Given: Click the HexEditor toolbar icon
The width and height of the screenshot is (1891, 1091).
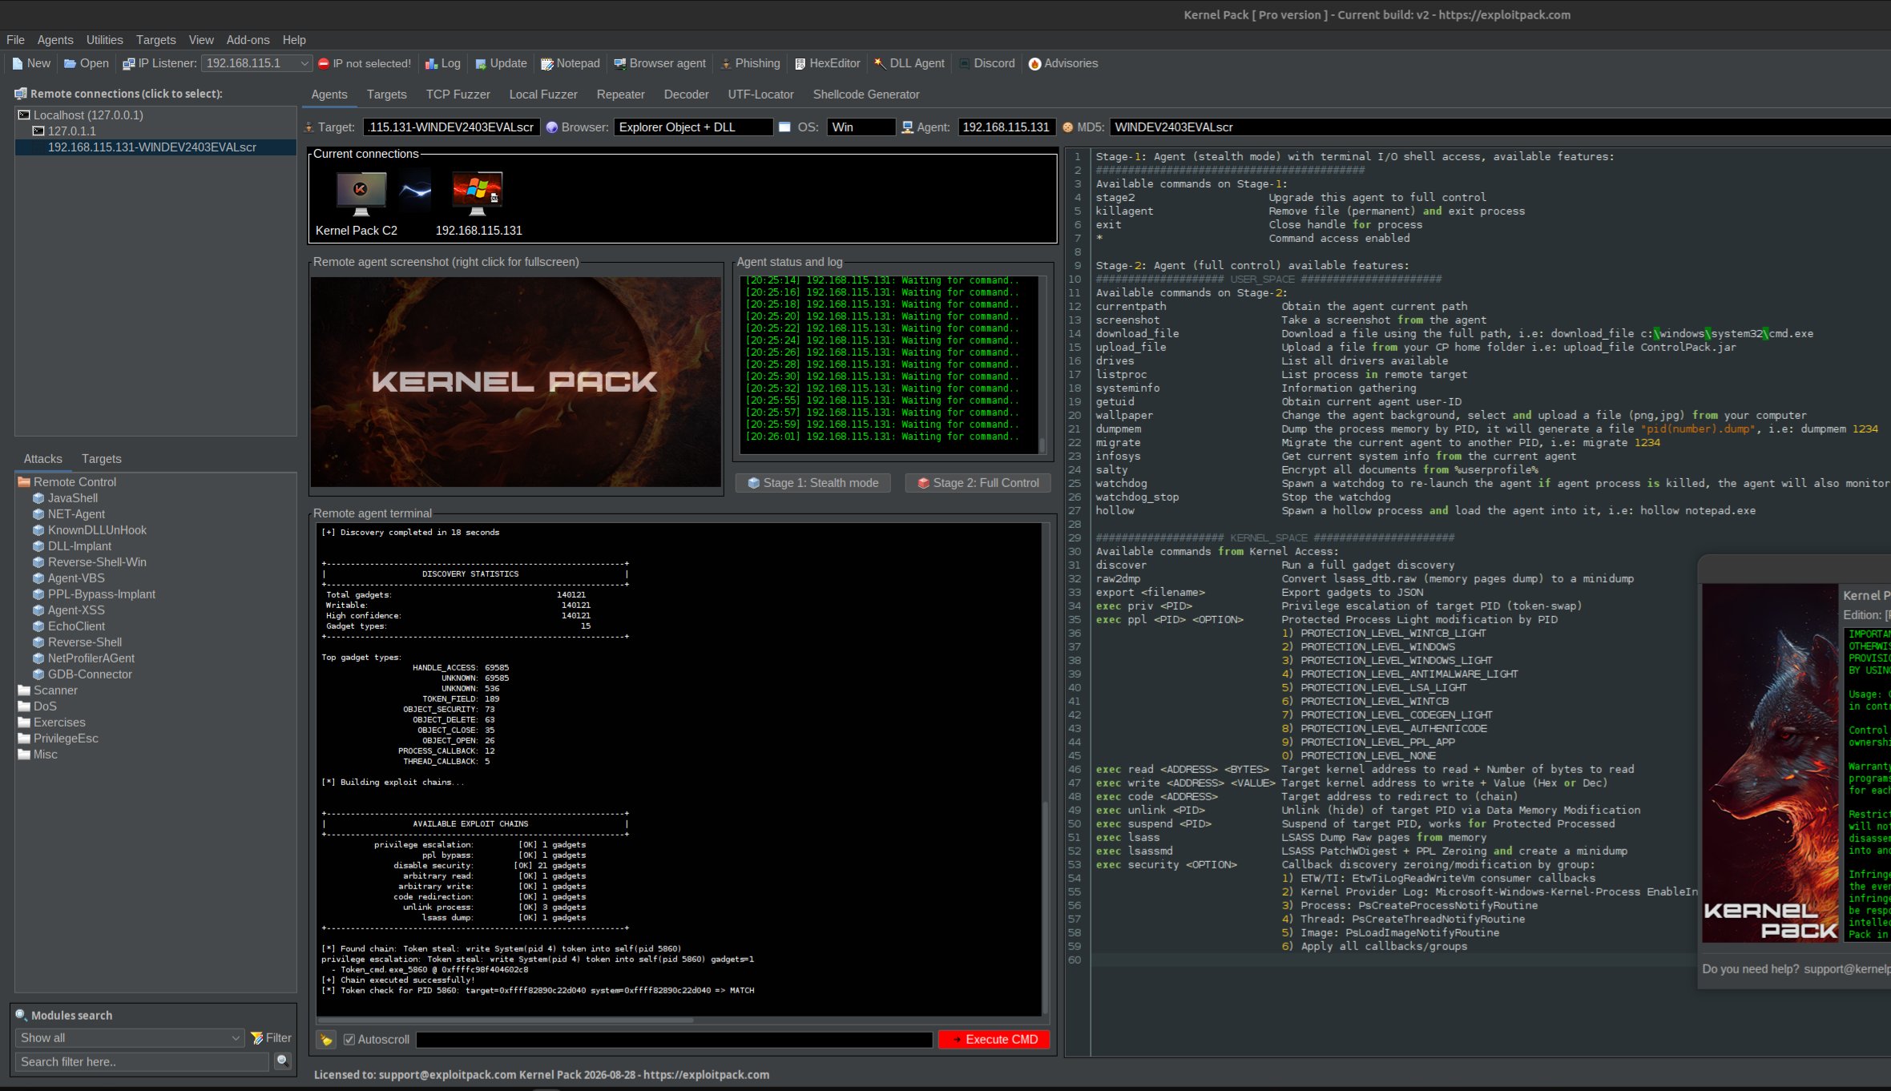Looking at the screenshot, I should [800, 63].
